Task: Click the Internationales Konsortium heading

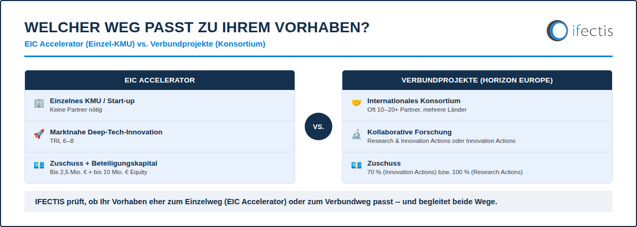Action: point(414,101)
